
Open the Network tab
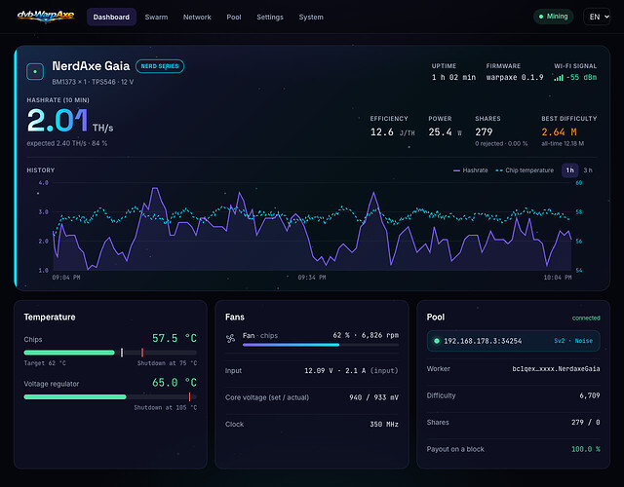point(197,18)
